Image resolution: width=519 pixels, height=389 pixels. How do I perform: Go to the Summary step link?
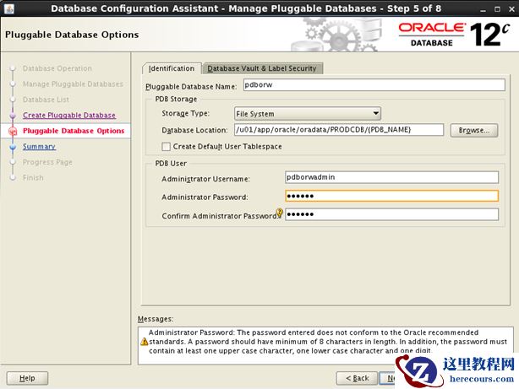coord(39,147)
